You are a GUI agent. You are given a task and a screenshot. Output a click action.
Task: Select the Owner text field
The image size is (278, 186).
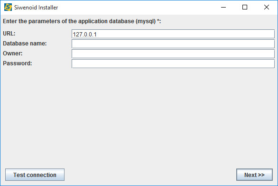(173, 54)
